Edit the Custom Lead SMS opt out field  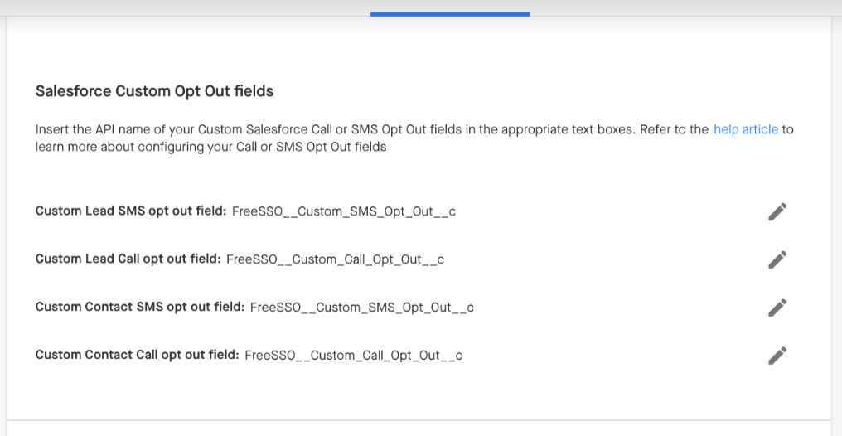[x=777, y=212]
